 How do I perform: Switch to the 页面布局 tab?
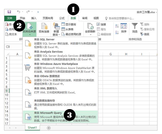48,18
